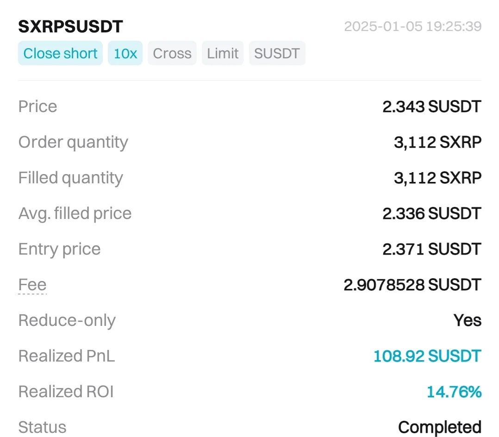Select the Close short tag
The image size is (499, 437).
[x=60, y=53]
